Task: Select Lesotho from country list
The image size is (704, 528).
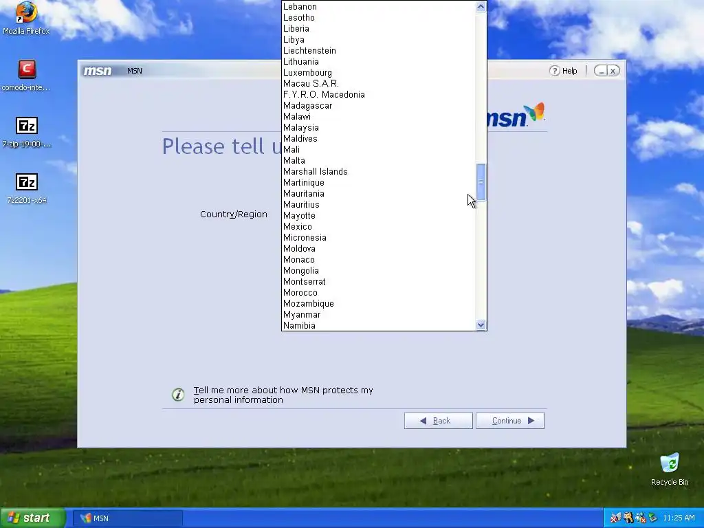Action: click(x=379, y=17)
